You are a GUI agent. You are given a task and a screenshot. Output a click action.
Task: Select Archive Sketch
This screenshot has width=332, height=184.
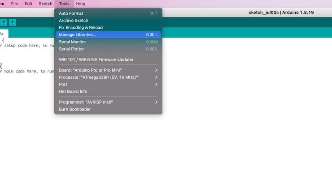click(108, 21)
